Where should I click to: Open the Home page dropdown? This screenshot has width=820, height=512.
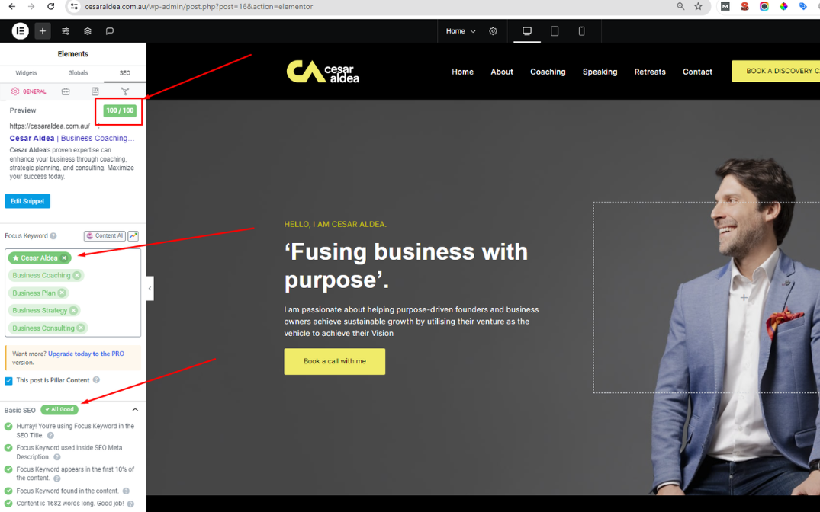pos(461,31)
